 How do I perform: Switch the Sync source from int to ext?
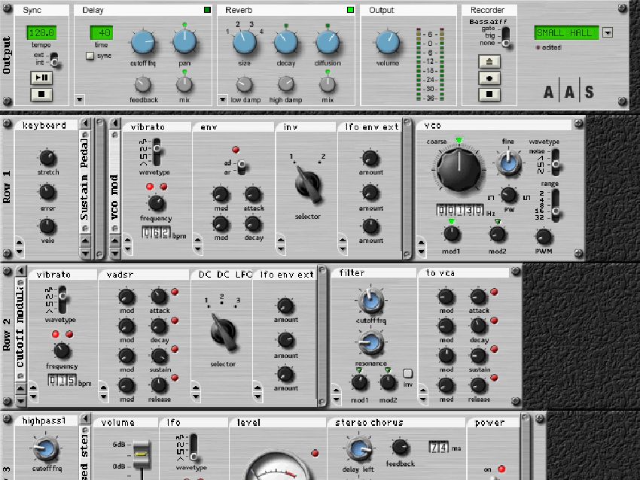pos(54,56)
